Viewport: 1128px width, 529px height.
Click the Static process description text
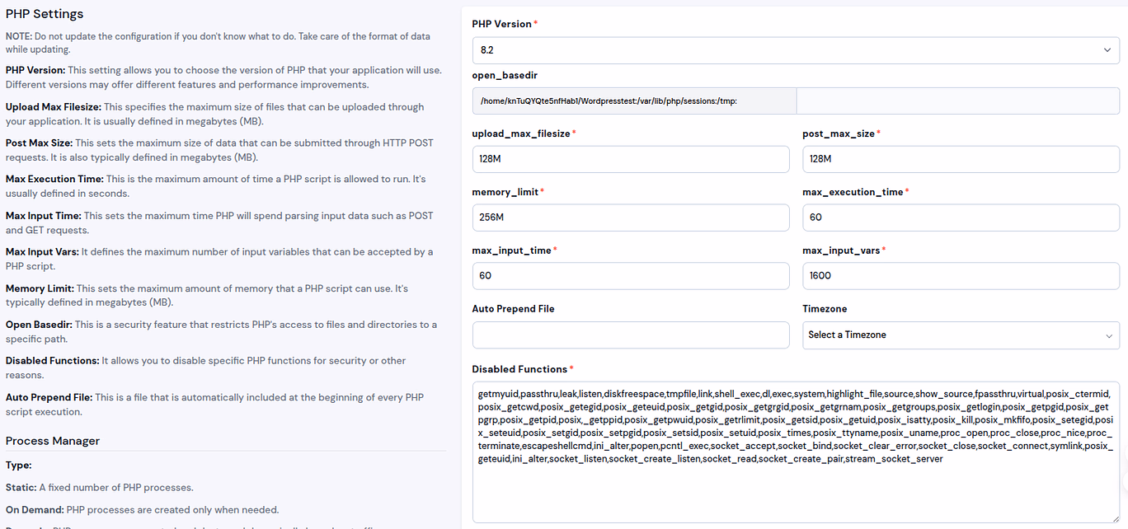[100, 487]
